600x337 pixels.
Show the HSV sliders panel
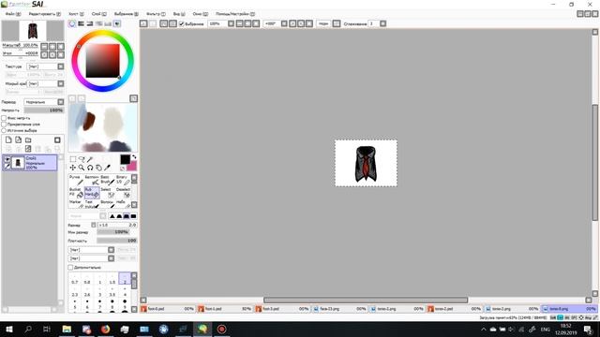click(90, 23)
